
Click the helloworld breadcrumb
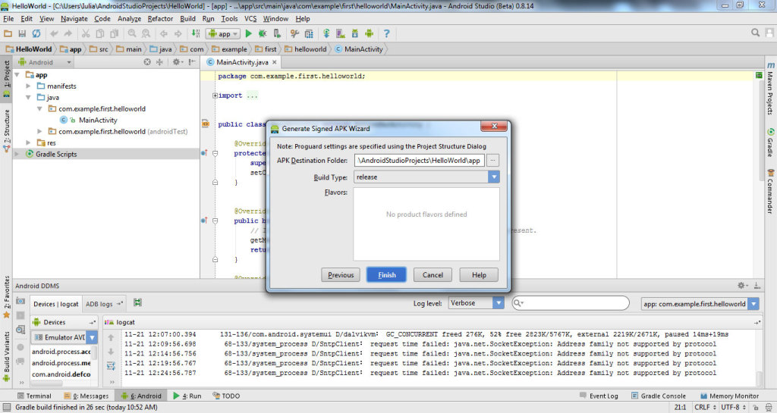coord(306,49)
